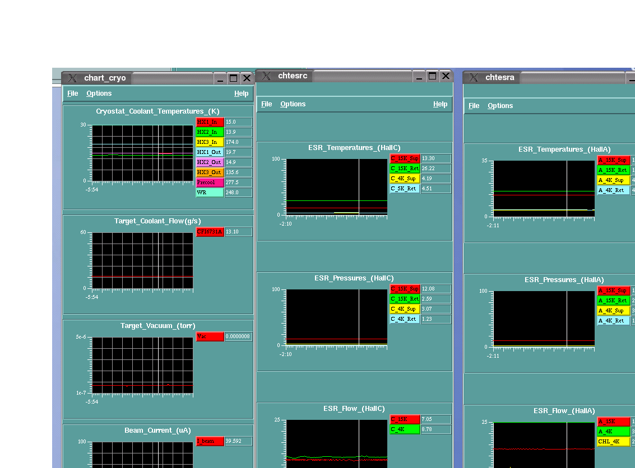Open the File menu in chtesra window
The image size is (635, 468).
[x=474, y=106]
